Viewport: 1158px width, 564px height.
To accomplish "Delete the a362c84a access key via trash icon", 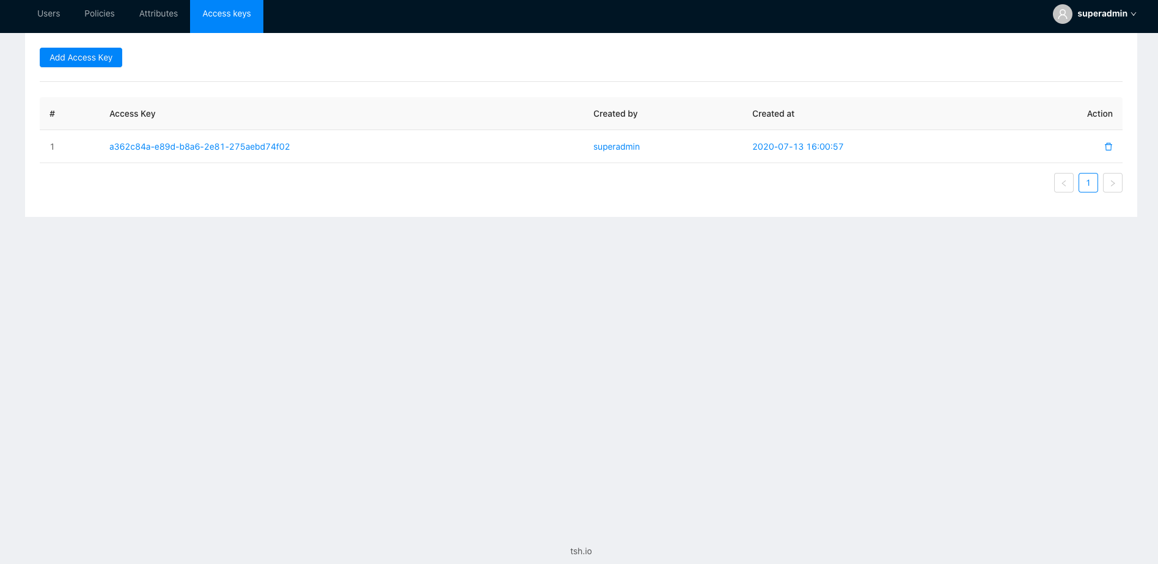I will (x=1108, y=147).
